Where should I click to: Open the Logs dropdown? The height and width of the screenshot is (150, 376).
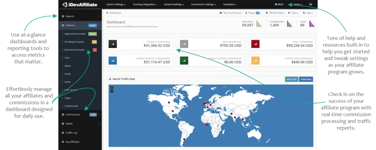coord(308,13)
